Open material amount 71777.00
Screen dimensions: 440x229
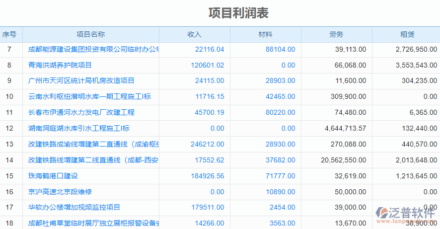280,176
